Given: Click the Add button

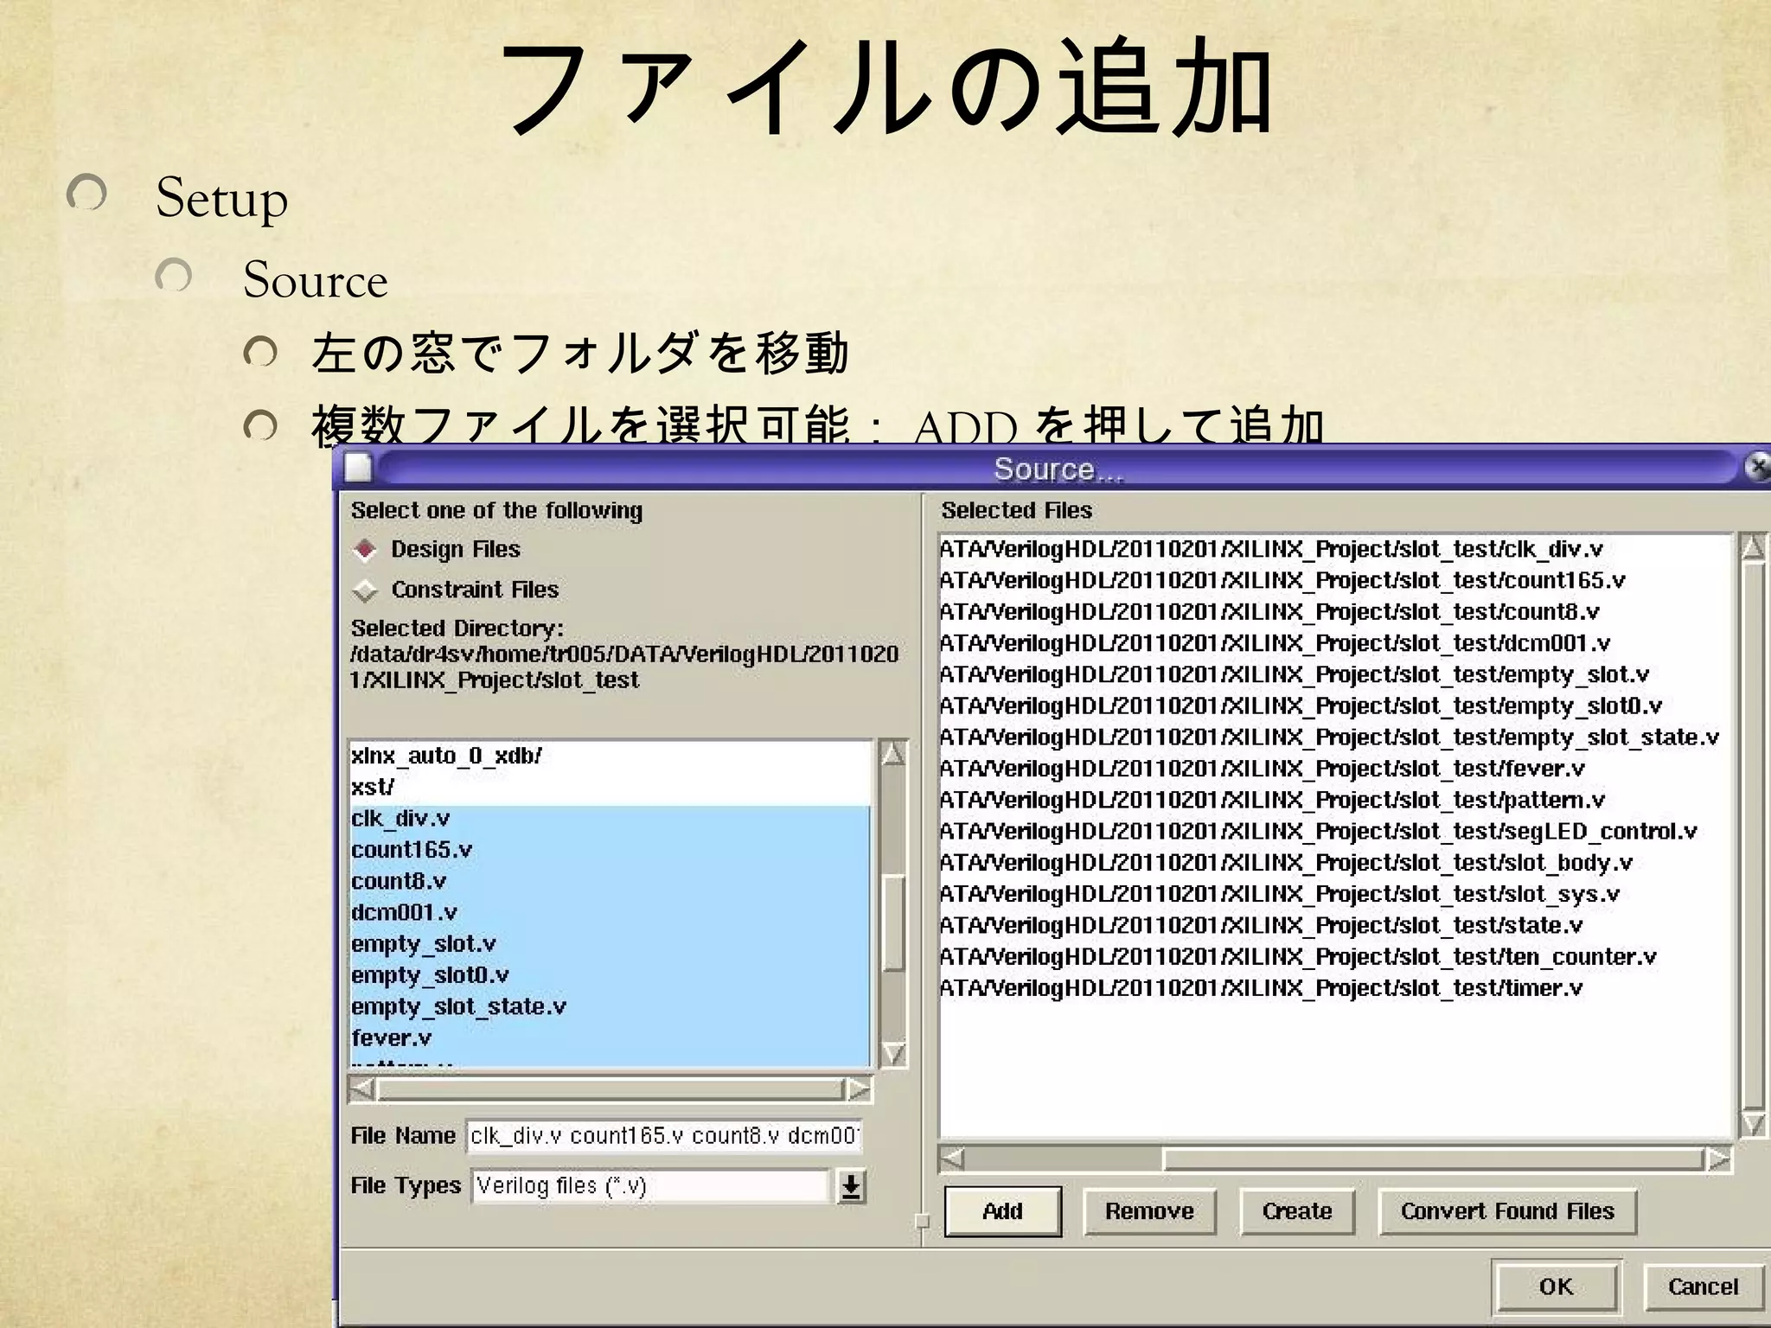Looking at the screenshot, I should (1002, 1211).
